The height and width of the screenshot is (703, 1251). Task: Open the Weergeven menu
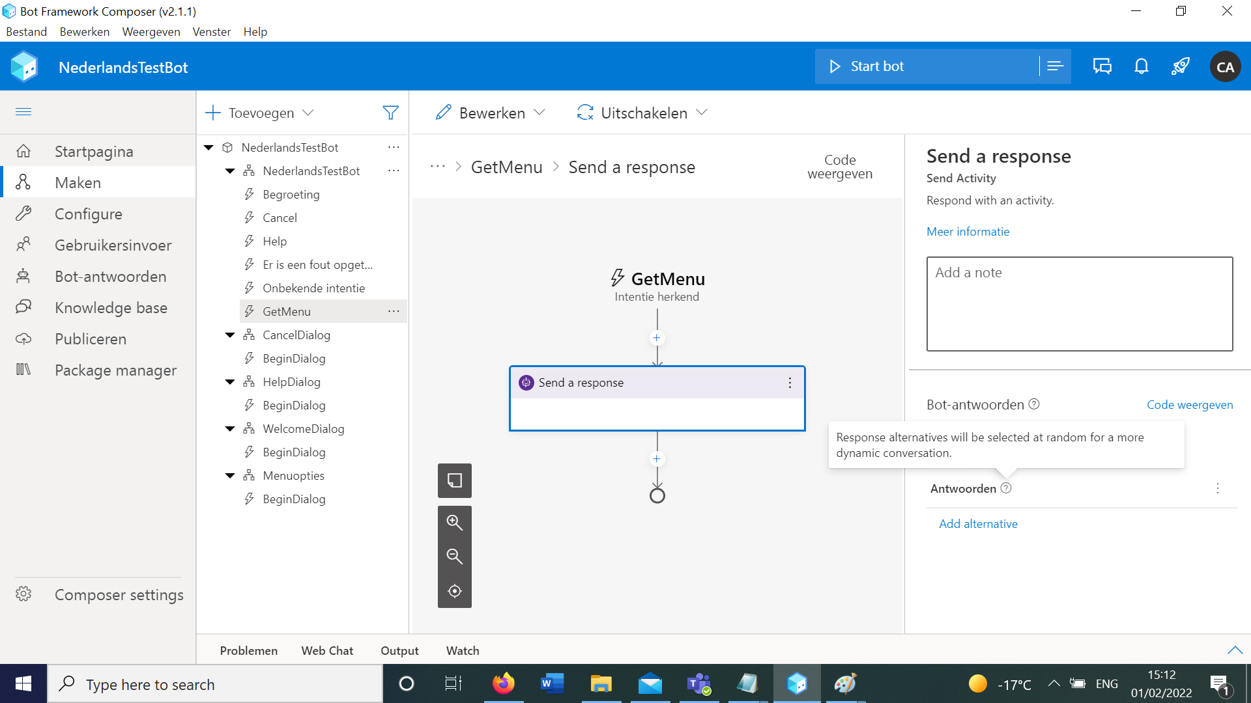(151, 31)
